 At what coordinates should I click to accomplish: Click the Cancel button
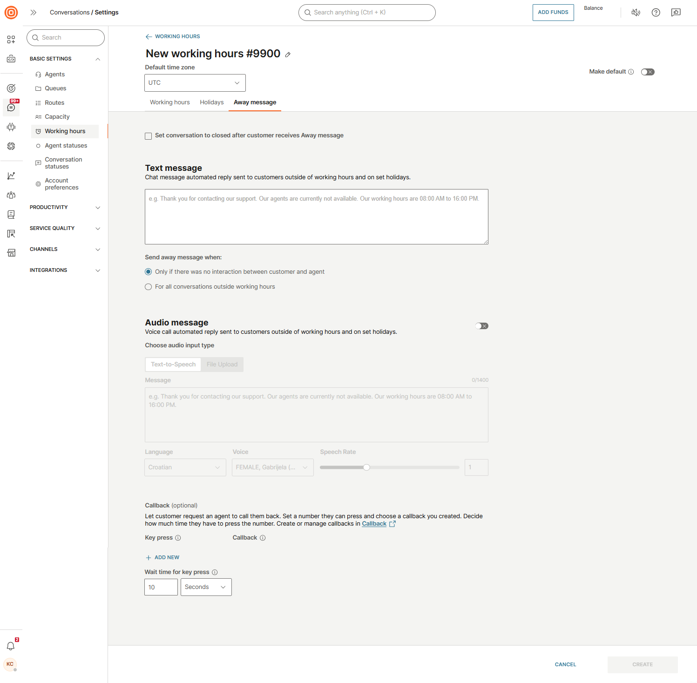pyautogui.click(x=565, y=664)
